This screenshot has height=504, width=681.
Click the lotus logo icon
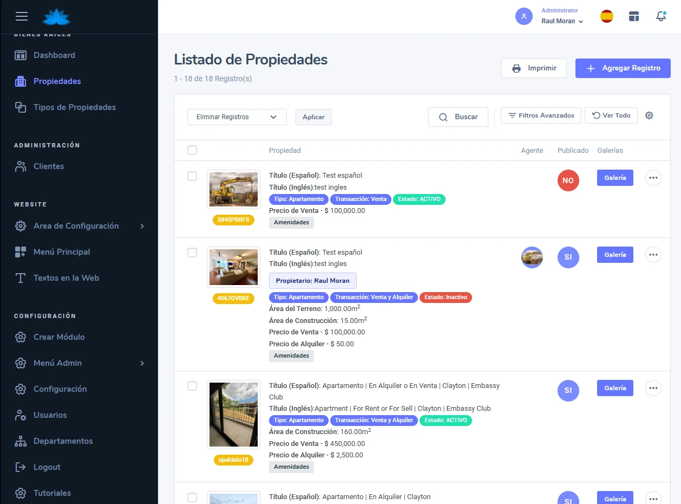[57, 17]
